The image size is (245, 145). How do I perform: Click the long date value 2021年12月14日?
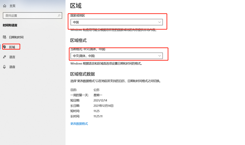[103, 106]
